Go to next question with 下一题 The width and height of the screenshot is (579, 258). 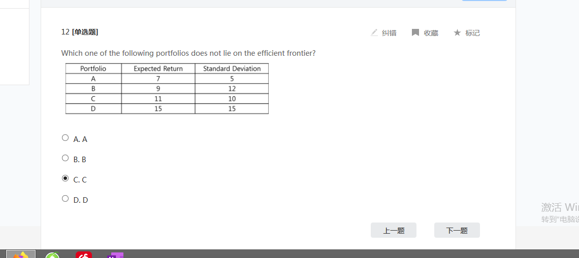(457, 231)
